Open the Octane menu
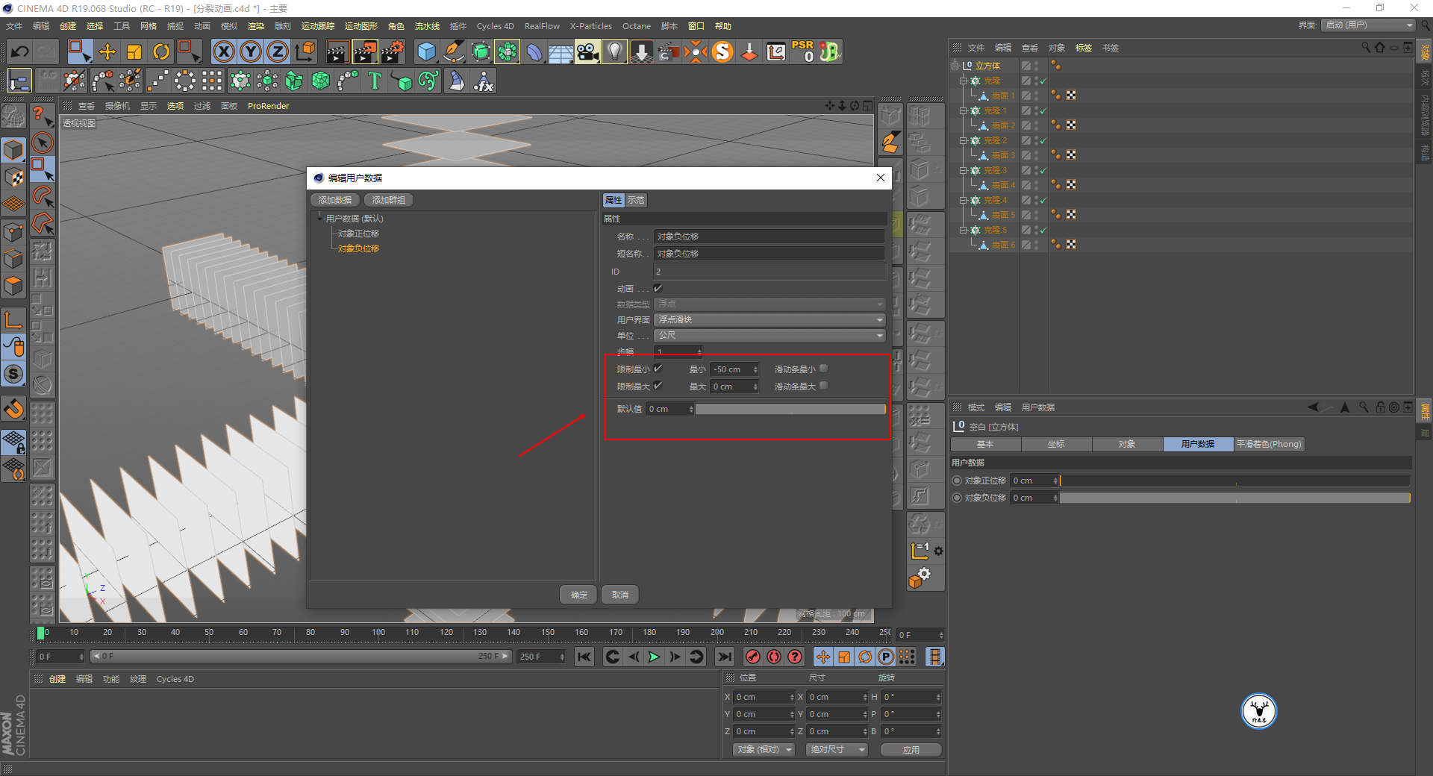The height and width of the screenshot is (776, 1433). pyautogui.click(x=636, y=26)
